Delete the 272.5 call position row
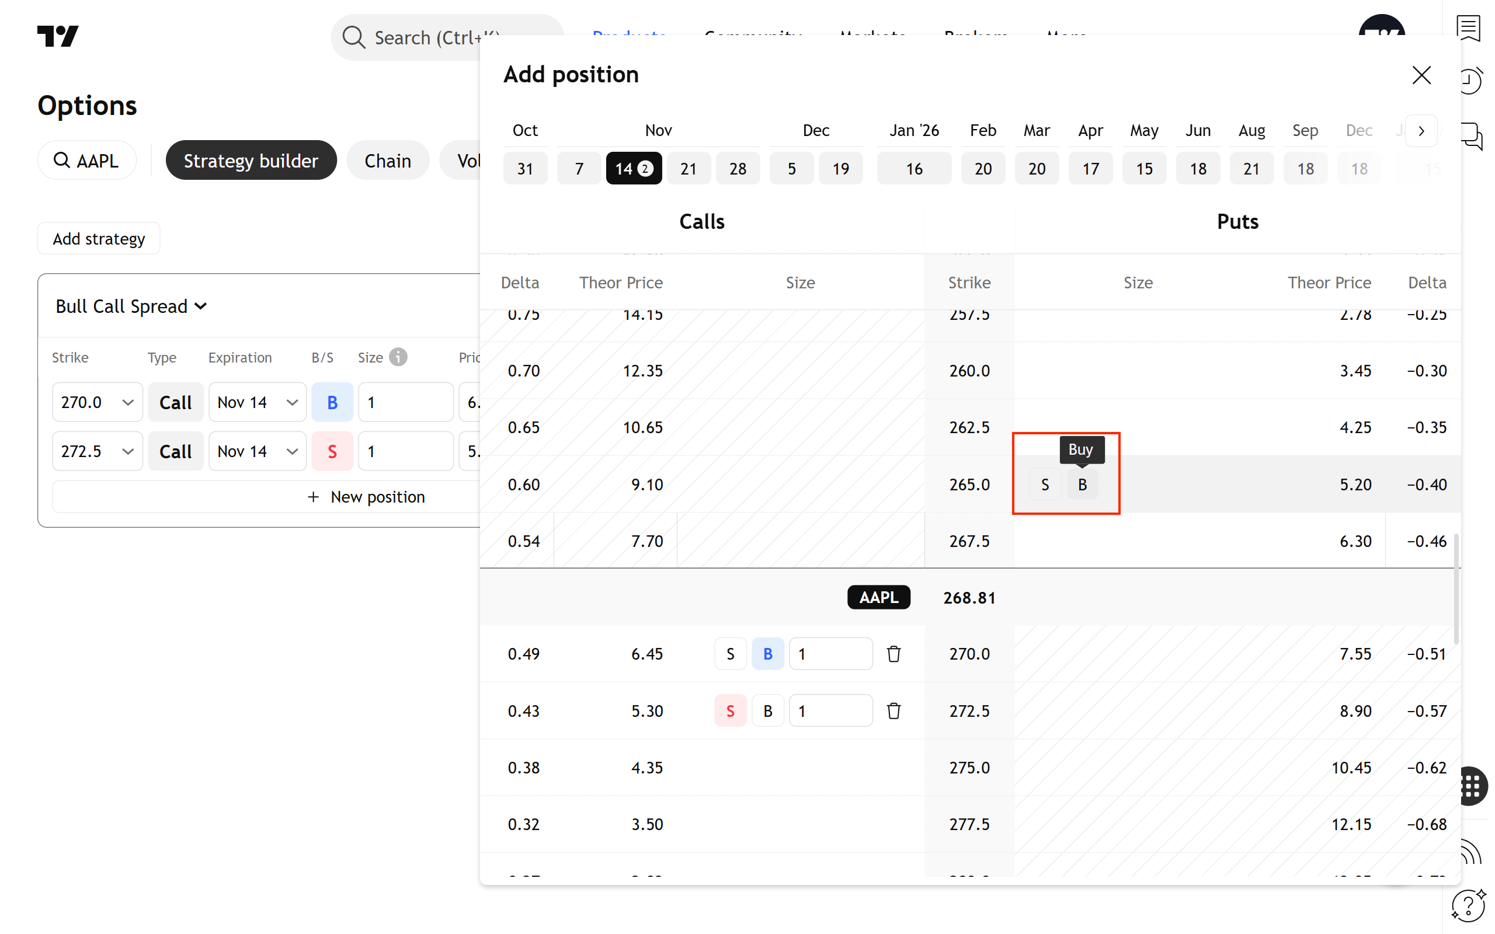Screen dimensions: 1495x934 coord(893,710)
